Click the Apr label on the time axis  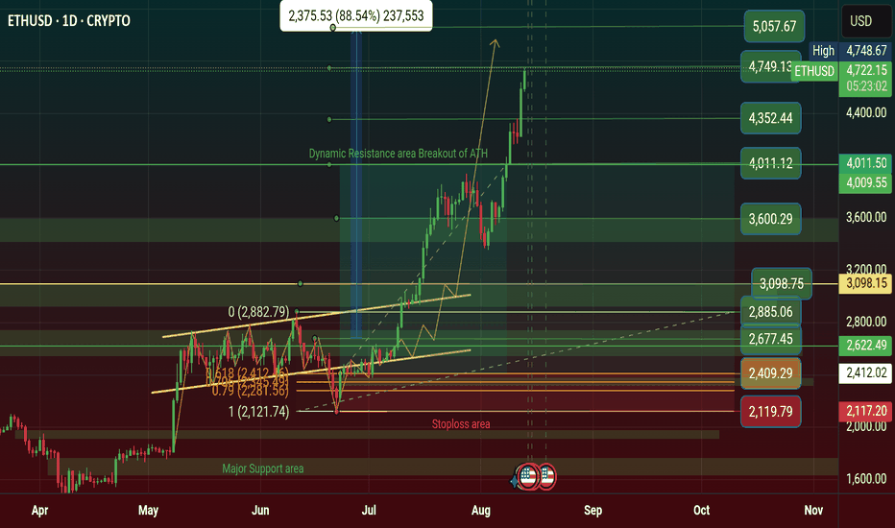pos(39,511)
